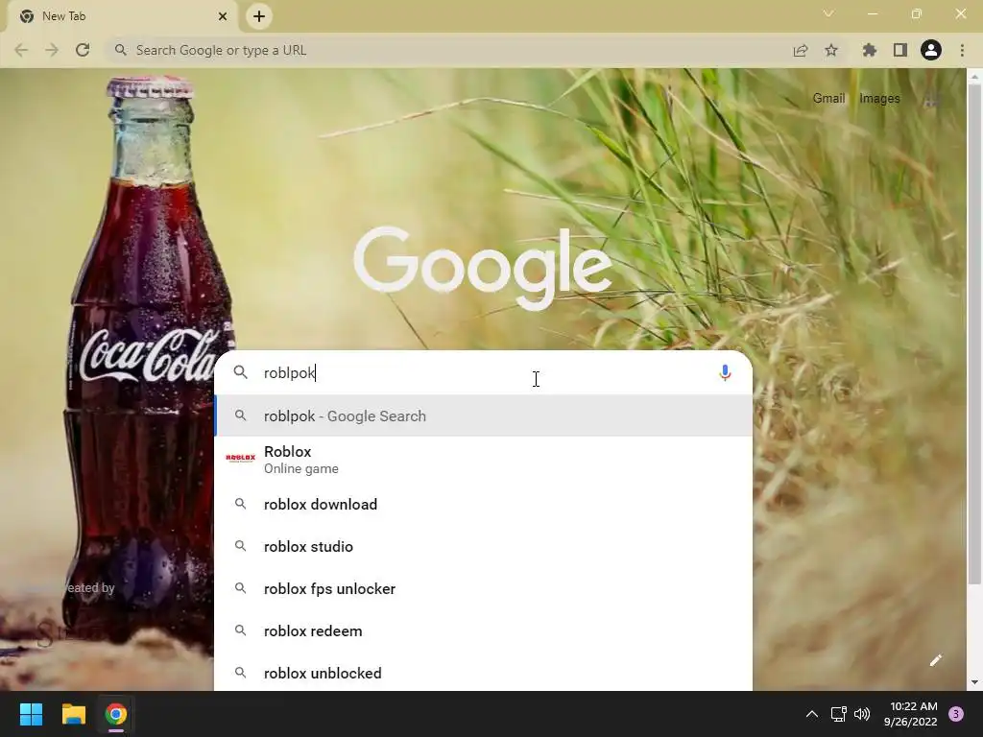Screen dimensions: 983x737
Task: Select 'roblpok - Google Search' suggestion
Action: point(484,416)
